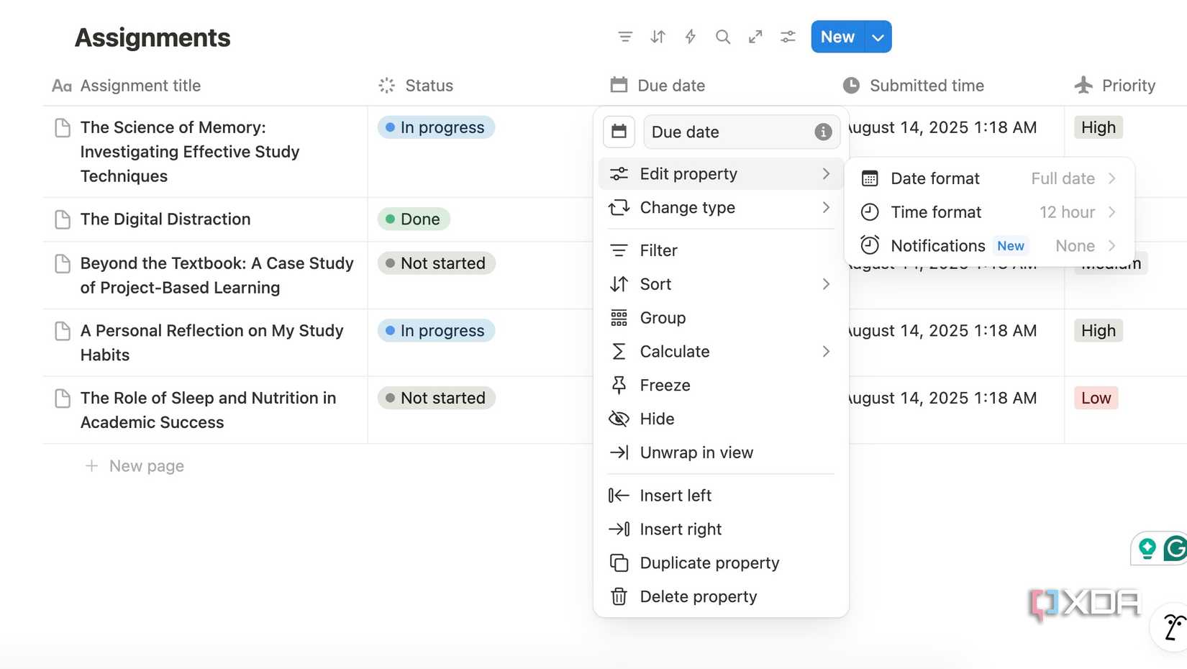The height and width of the screenshot is (669, 1187).
Task: Toggle Unwrap in view option
Action: point(696,452)
